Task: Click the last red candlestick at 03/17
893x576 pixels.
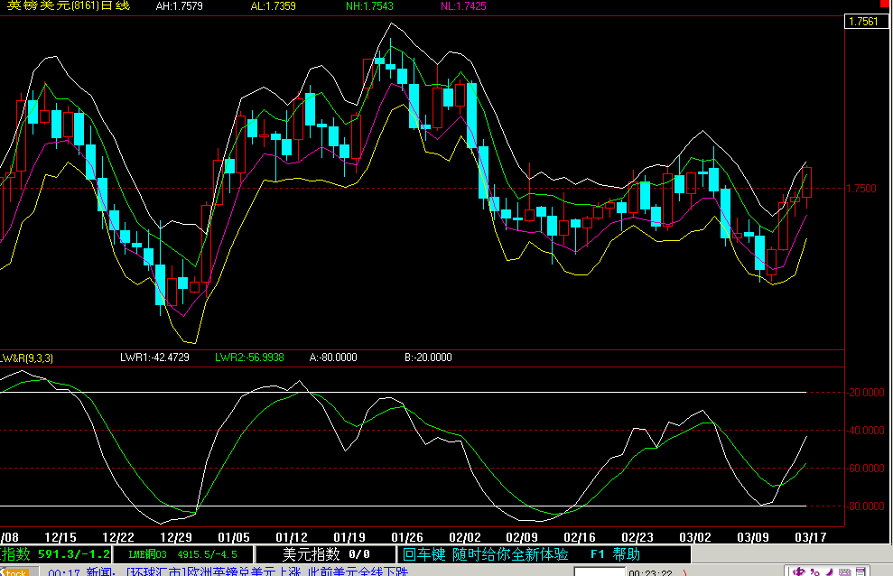Action: pos(806,182)
